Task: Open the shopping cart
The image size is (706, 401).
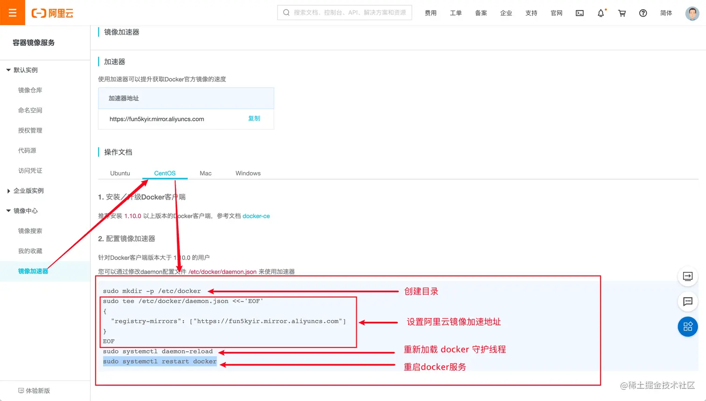Action: tap(622, 13)
